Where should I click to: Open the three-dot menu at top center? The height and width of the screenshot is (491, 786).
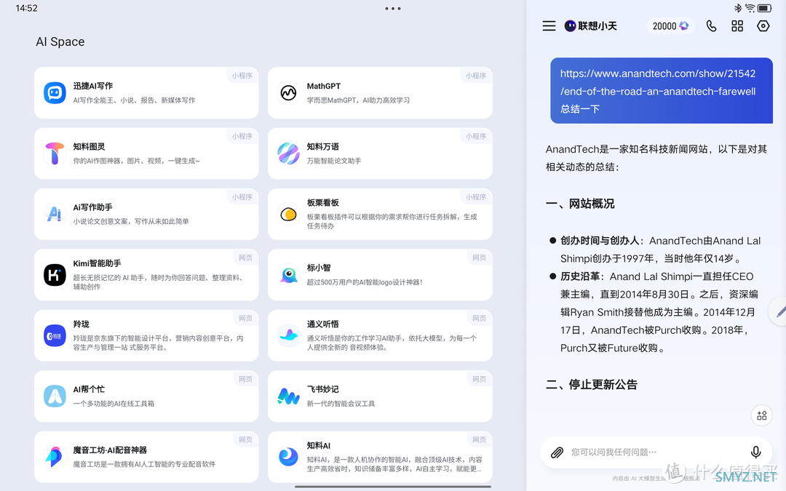click(393, 9)
